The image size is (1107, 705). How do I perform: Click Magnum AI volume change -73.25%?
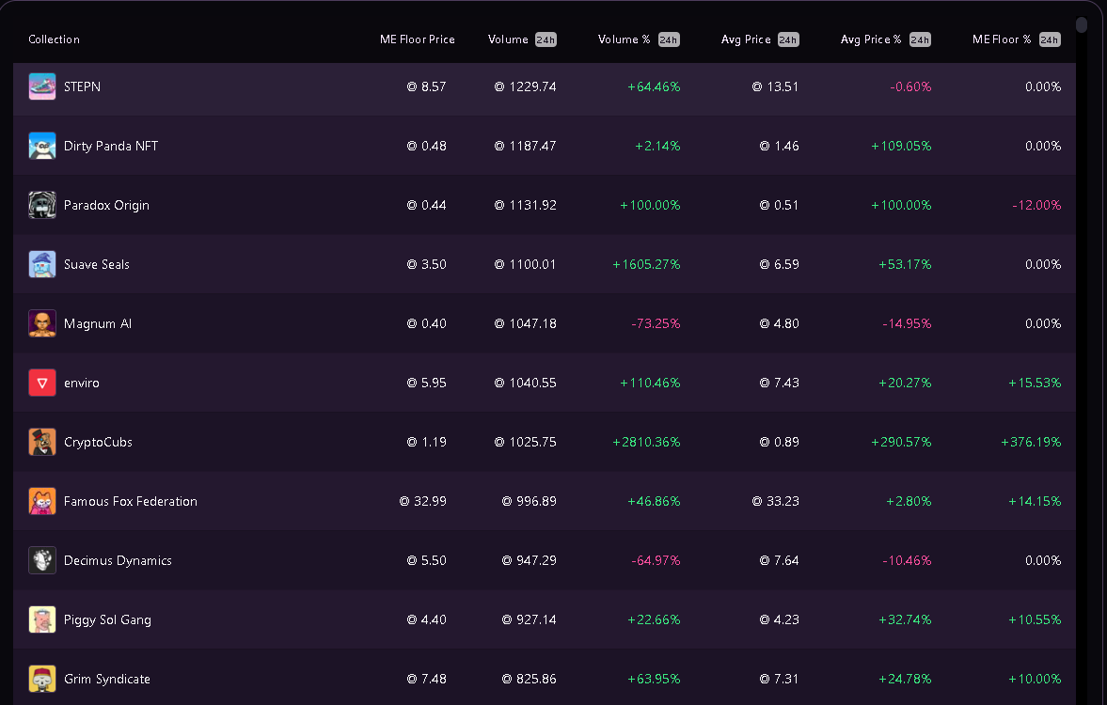point(656,324)
